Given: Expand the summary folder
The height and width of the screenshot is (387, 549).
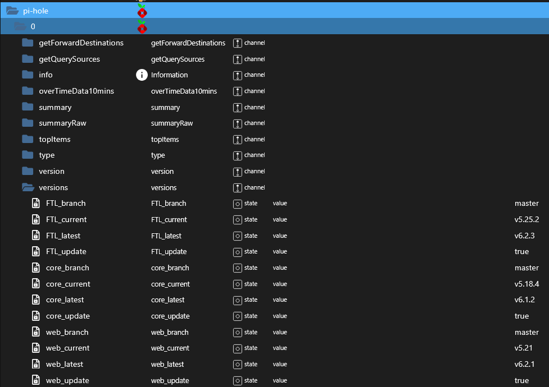Looking at the screenshot, I should pos(28,107).
